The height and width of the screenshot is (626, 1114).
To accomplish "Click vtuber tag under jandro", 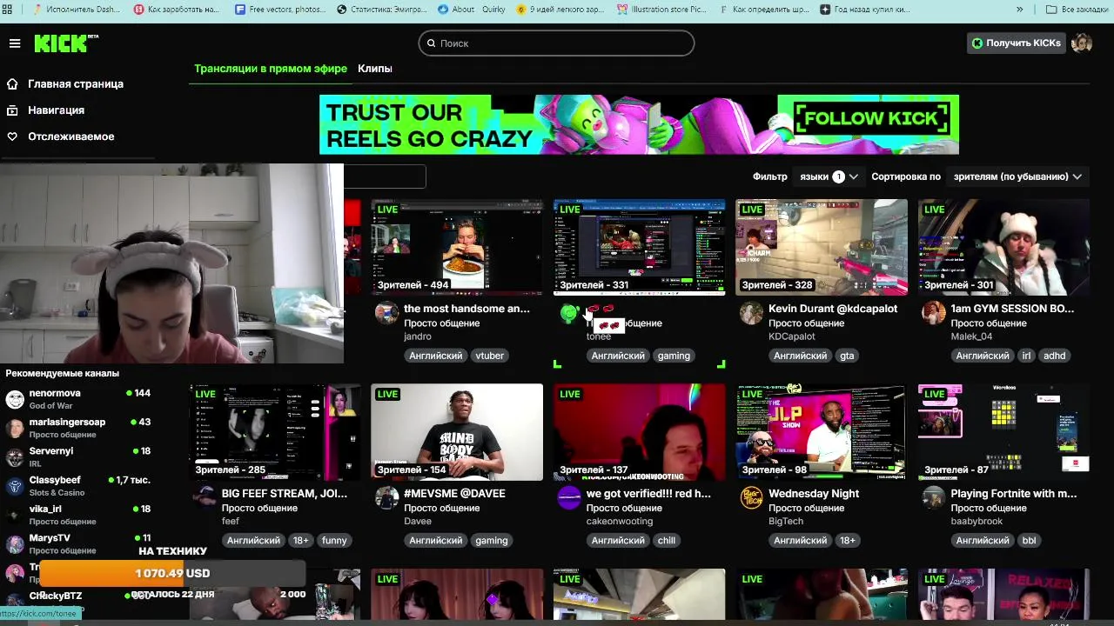I will point(489,356).
